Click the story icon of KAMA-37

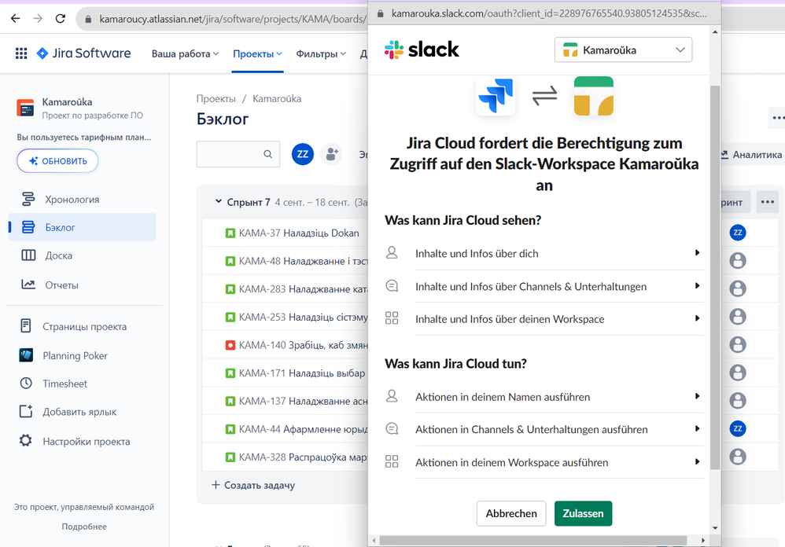point(230,233)
